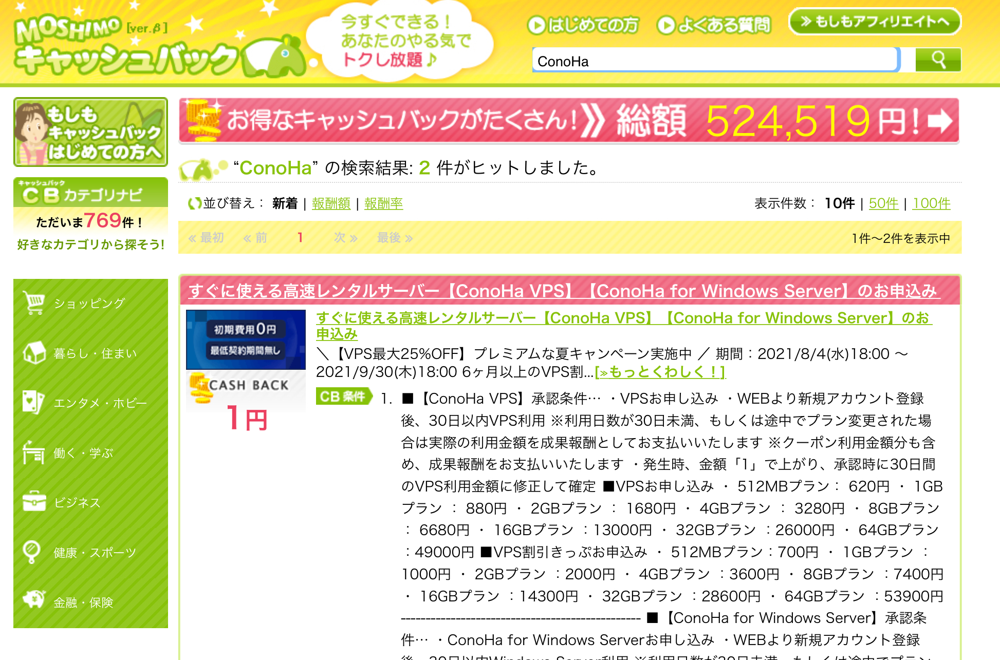This screenshot has height=660, width=1000.
Task: Show 100件 results per page
Action: [x=931, y=203]
